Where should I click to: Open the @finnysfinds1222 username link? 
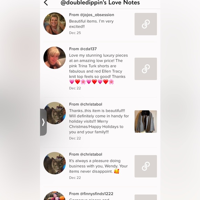[x=97, y=194]
